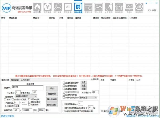Screen dimensions: 160x118
Task: Select the 爆款 radio button
Action: point(102,111)
